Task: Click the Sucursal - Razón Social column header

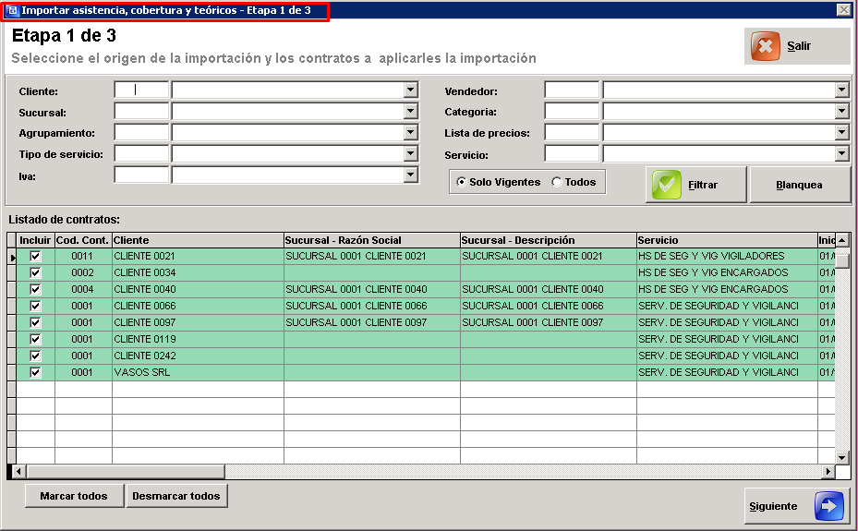Action: pyautogui.click(x=372, y=240)
